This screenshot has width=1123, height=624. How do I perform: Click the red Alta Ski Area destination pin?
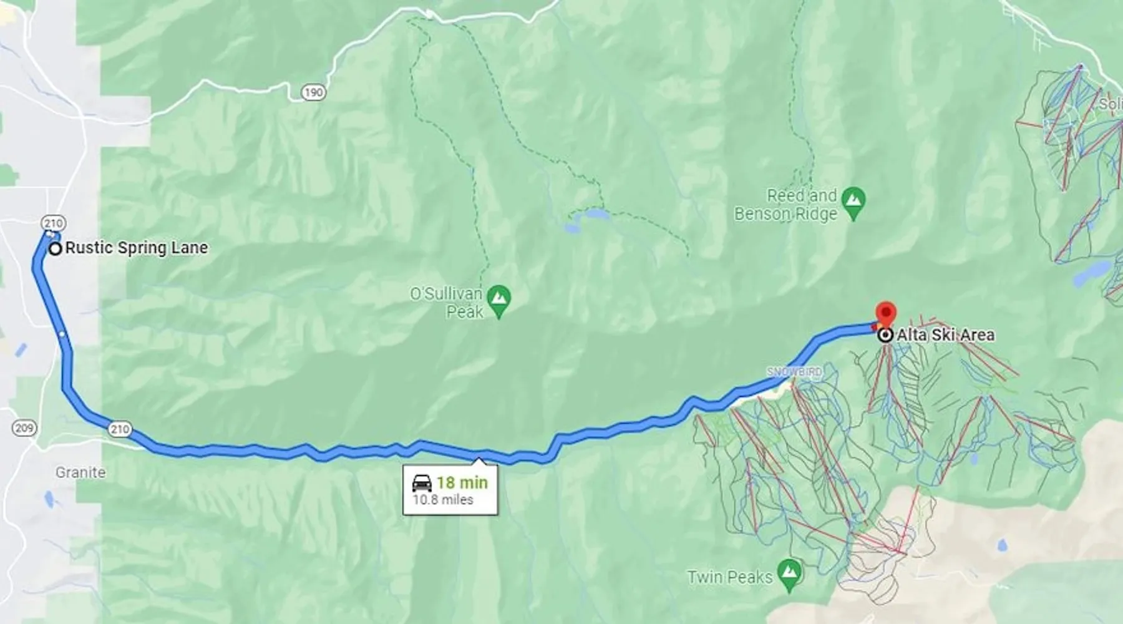click(x=886, y=314)
